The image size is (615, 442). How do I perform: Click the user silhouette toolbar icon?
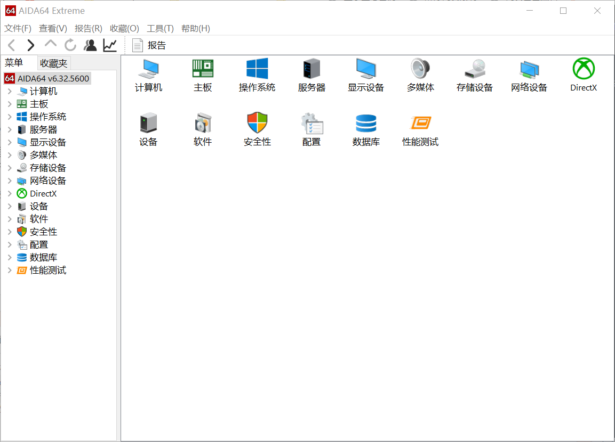click(x=90, y=45)
